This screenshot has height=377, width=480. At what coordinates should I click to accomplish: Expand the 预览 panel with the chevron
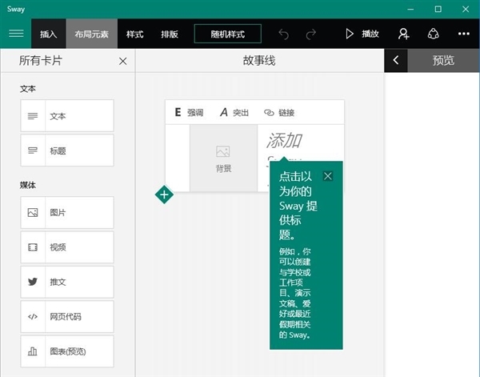[x=396, y=60]
